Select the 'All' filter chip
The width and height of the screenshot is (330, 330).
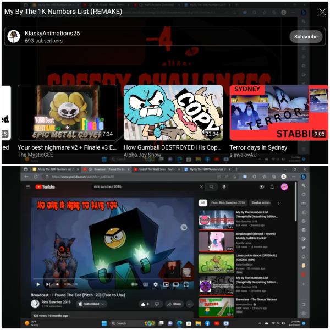point(202,202)
